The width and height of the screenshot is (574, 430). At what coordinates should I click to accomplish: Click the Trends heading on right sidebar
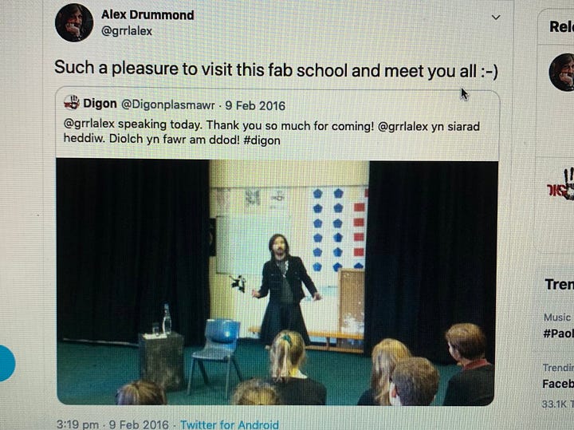tap(559, 284)
